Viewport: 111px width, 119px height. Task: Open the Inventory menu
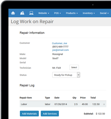click(x=89, y=13)
